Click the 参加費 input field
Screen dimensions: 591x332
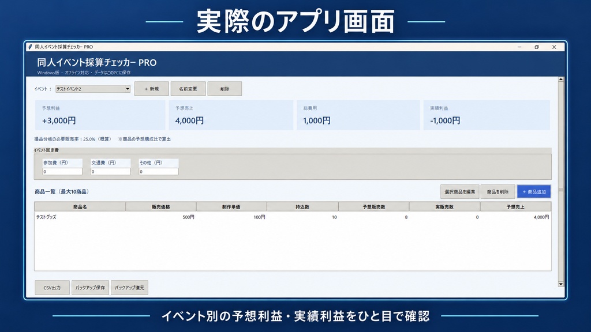pyautogui.click(x=62, y=172)
